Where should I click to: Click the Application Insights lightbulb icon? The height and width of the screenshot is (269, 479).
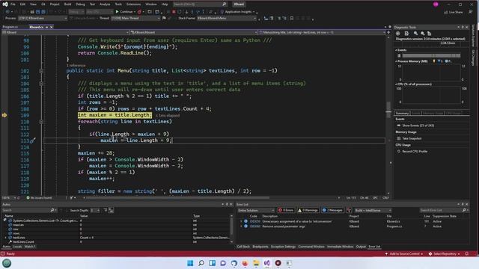[x=222, y=12]
